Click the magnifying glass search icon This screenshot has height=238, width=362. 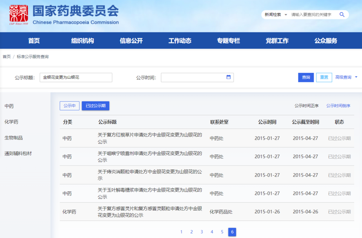coord(342,15)
